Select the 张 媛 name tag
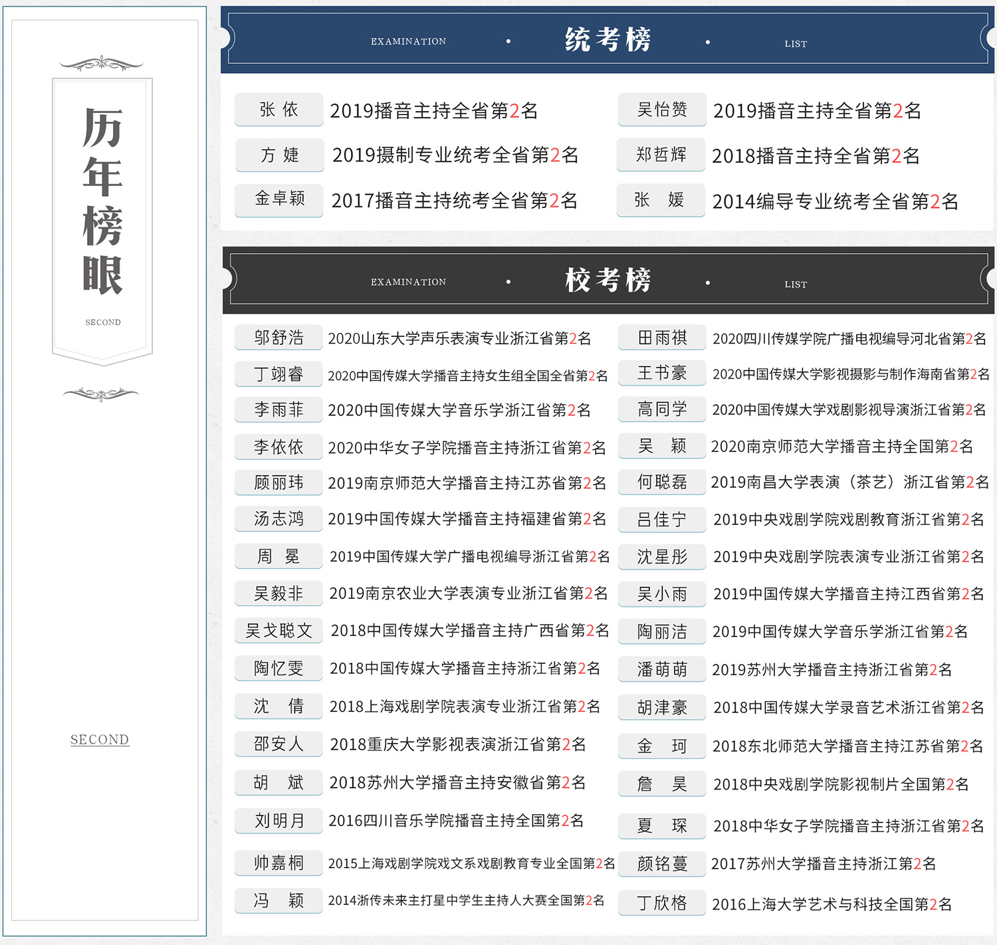The height and width of the screenshot is (945, 997). pyautogui.click(x=661, y=200)
